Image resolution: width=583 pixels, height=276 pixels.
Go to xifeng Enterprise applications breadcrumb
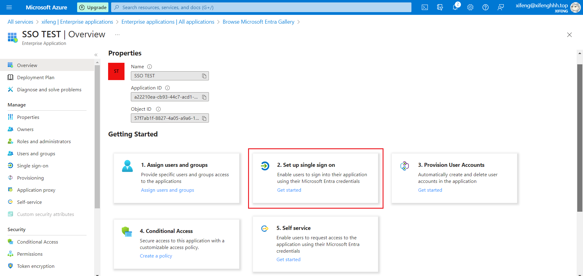click(77, 22)
